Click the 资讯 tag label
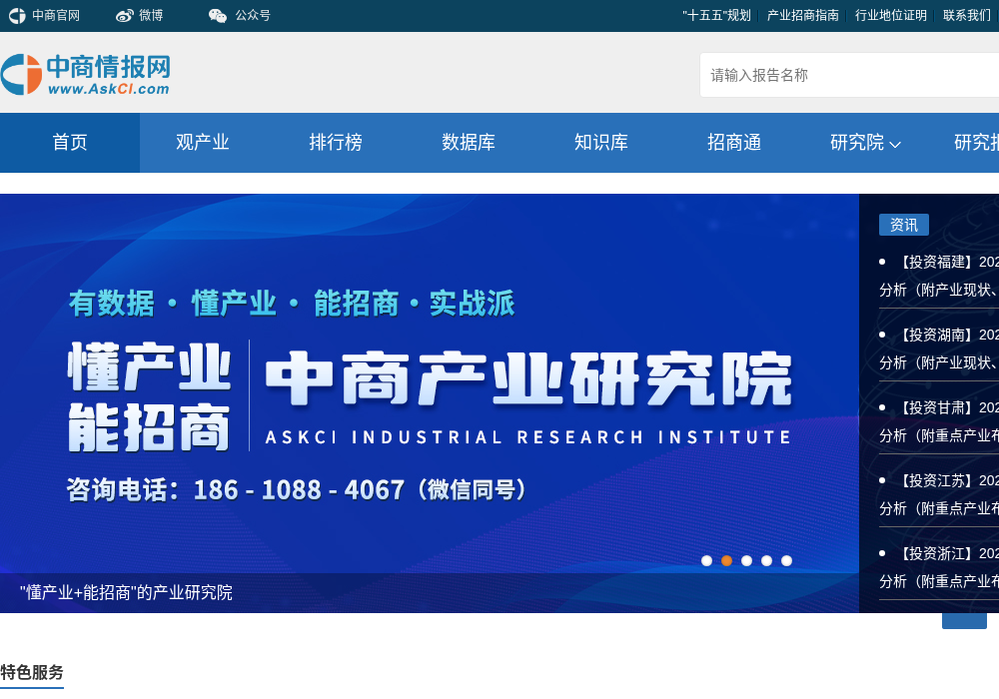The image size is (999, 699). click(x=903, y=225)
